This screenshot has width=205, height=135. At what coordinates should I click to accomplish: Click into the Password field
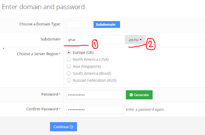95,95
